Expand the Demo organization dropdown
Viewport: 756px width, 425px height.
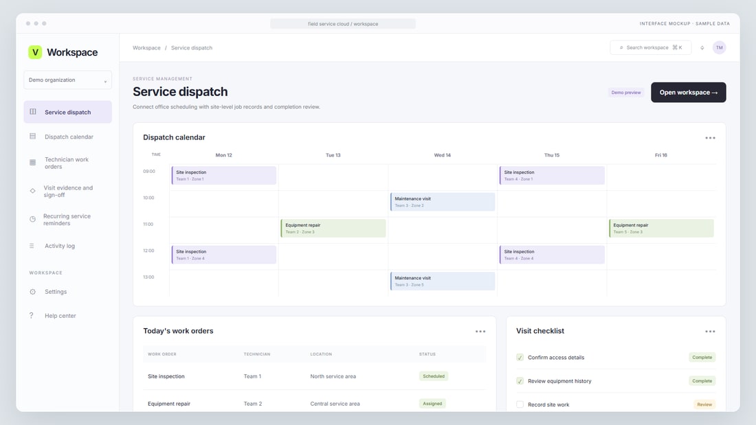tap(67, 80)
